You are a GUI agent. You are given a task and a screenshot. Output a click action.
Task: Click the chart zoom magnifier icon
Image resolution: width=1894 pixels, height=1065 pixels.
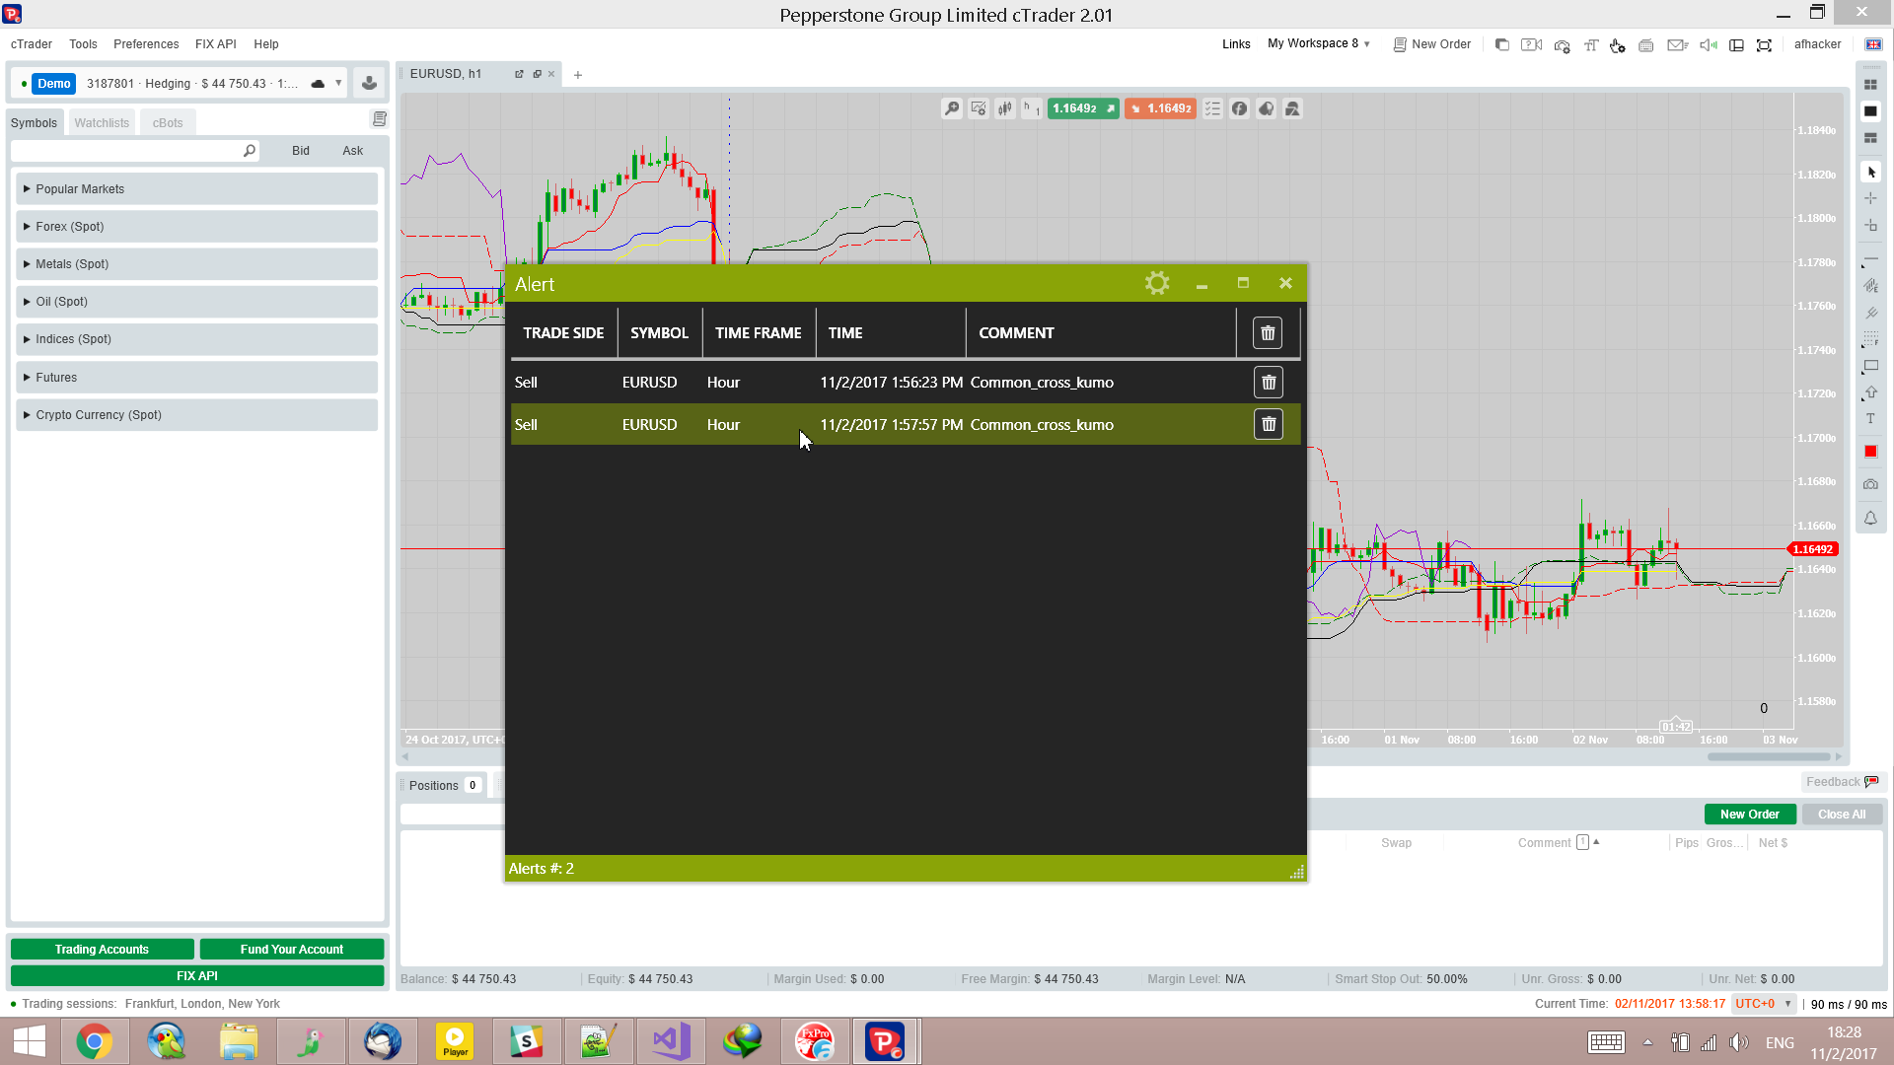[952, 108]
